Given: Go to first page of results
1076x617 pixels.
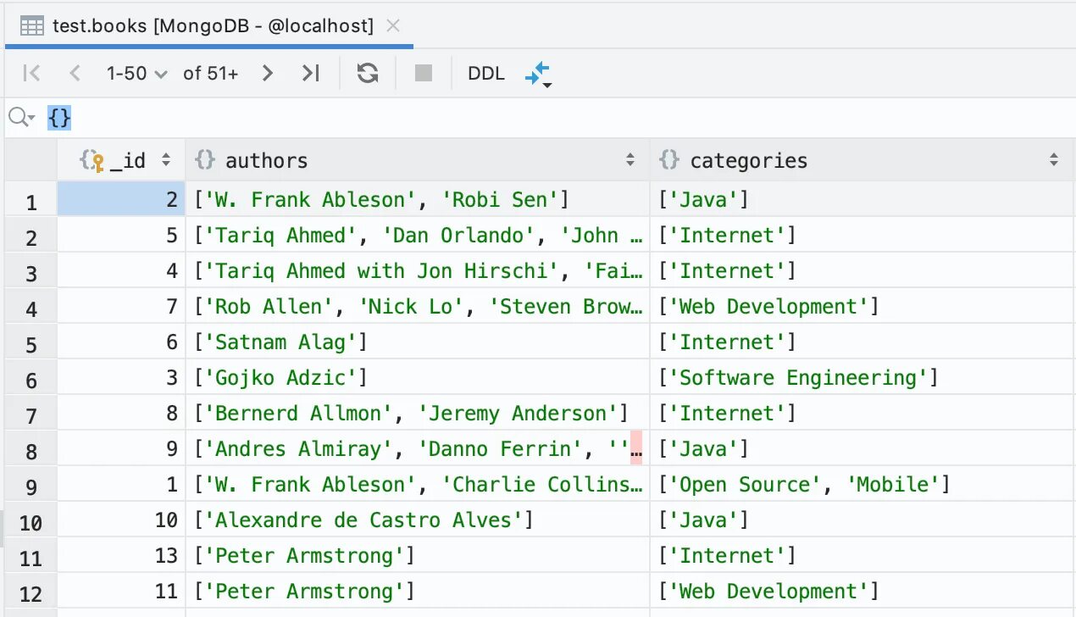Looking at the screenshot, I should point(31,74).
